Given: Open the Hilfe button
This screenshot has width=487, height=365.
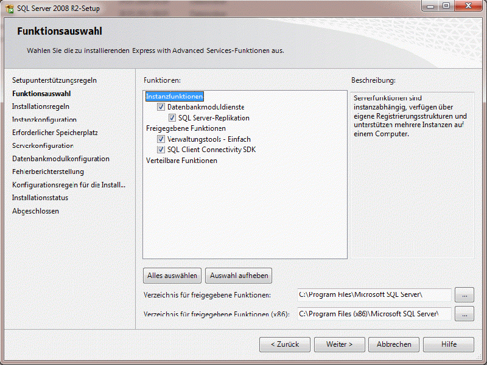Looking at the screenshot, I should 449,344.
